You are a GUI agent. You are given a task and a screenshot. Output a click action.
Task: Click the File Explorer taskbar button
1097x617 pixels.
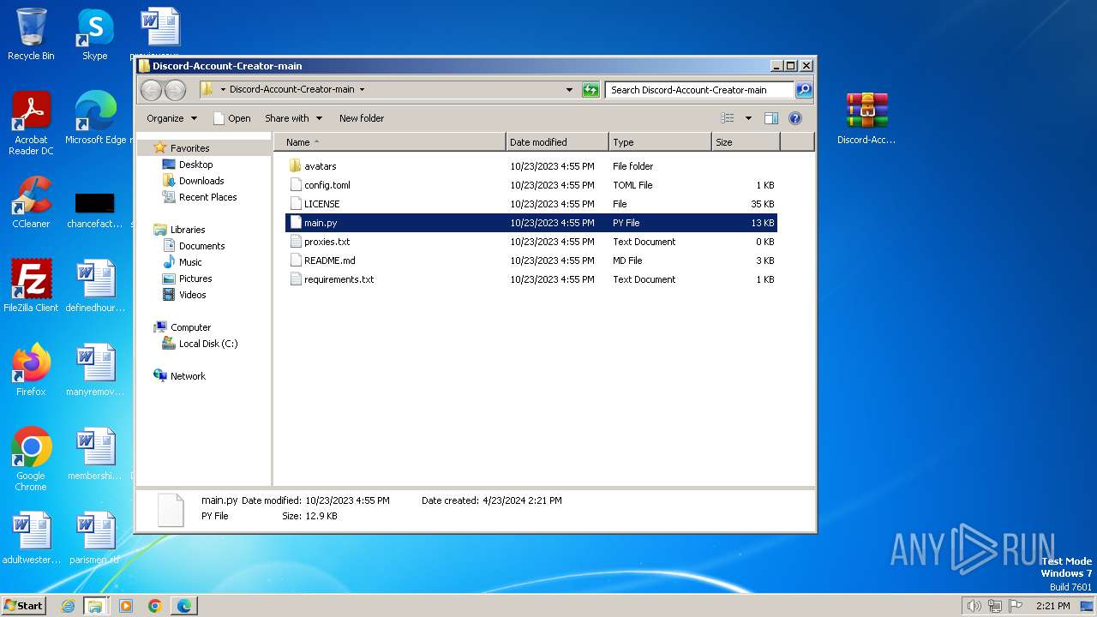click(x=95, y=606)
